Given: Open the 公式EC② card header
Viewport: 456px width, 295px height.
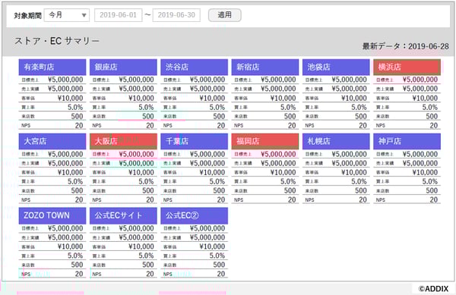Looking at the screenshot, I should [195, 215].
